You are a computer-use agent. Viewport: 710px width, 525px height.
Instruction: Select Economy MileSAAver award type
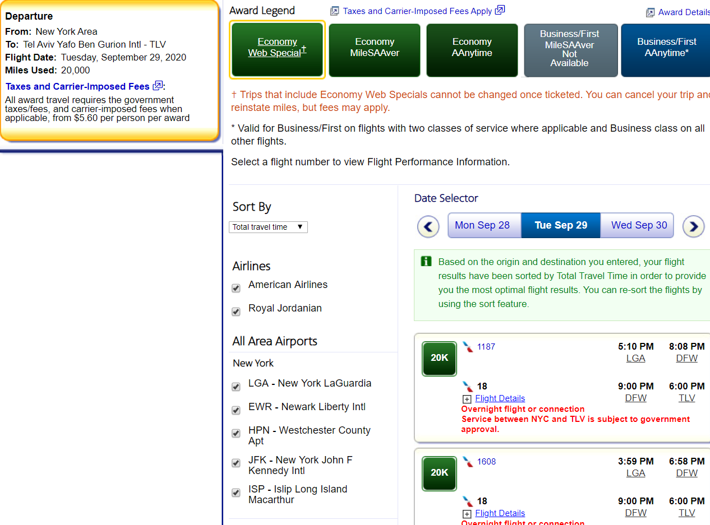[x=375, y=50]
